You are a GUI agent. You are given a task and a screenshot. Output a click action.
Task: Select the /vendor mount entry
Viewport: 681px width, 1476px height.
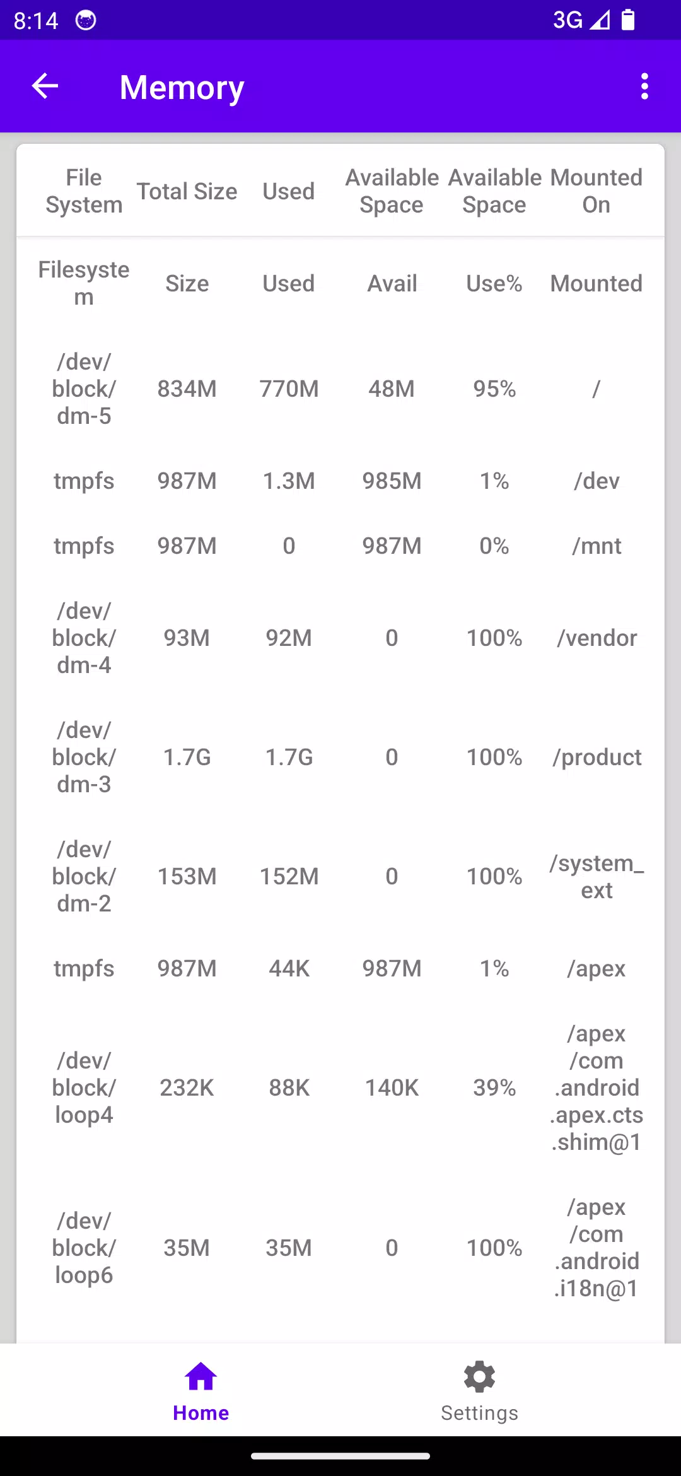(597, 638)
